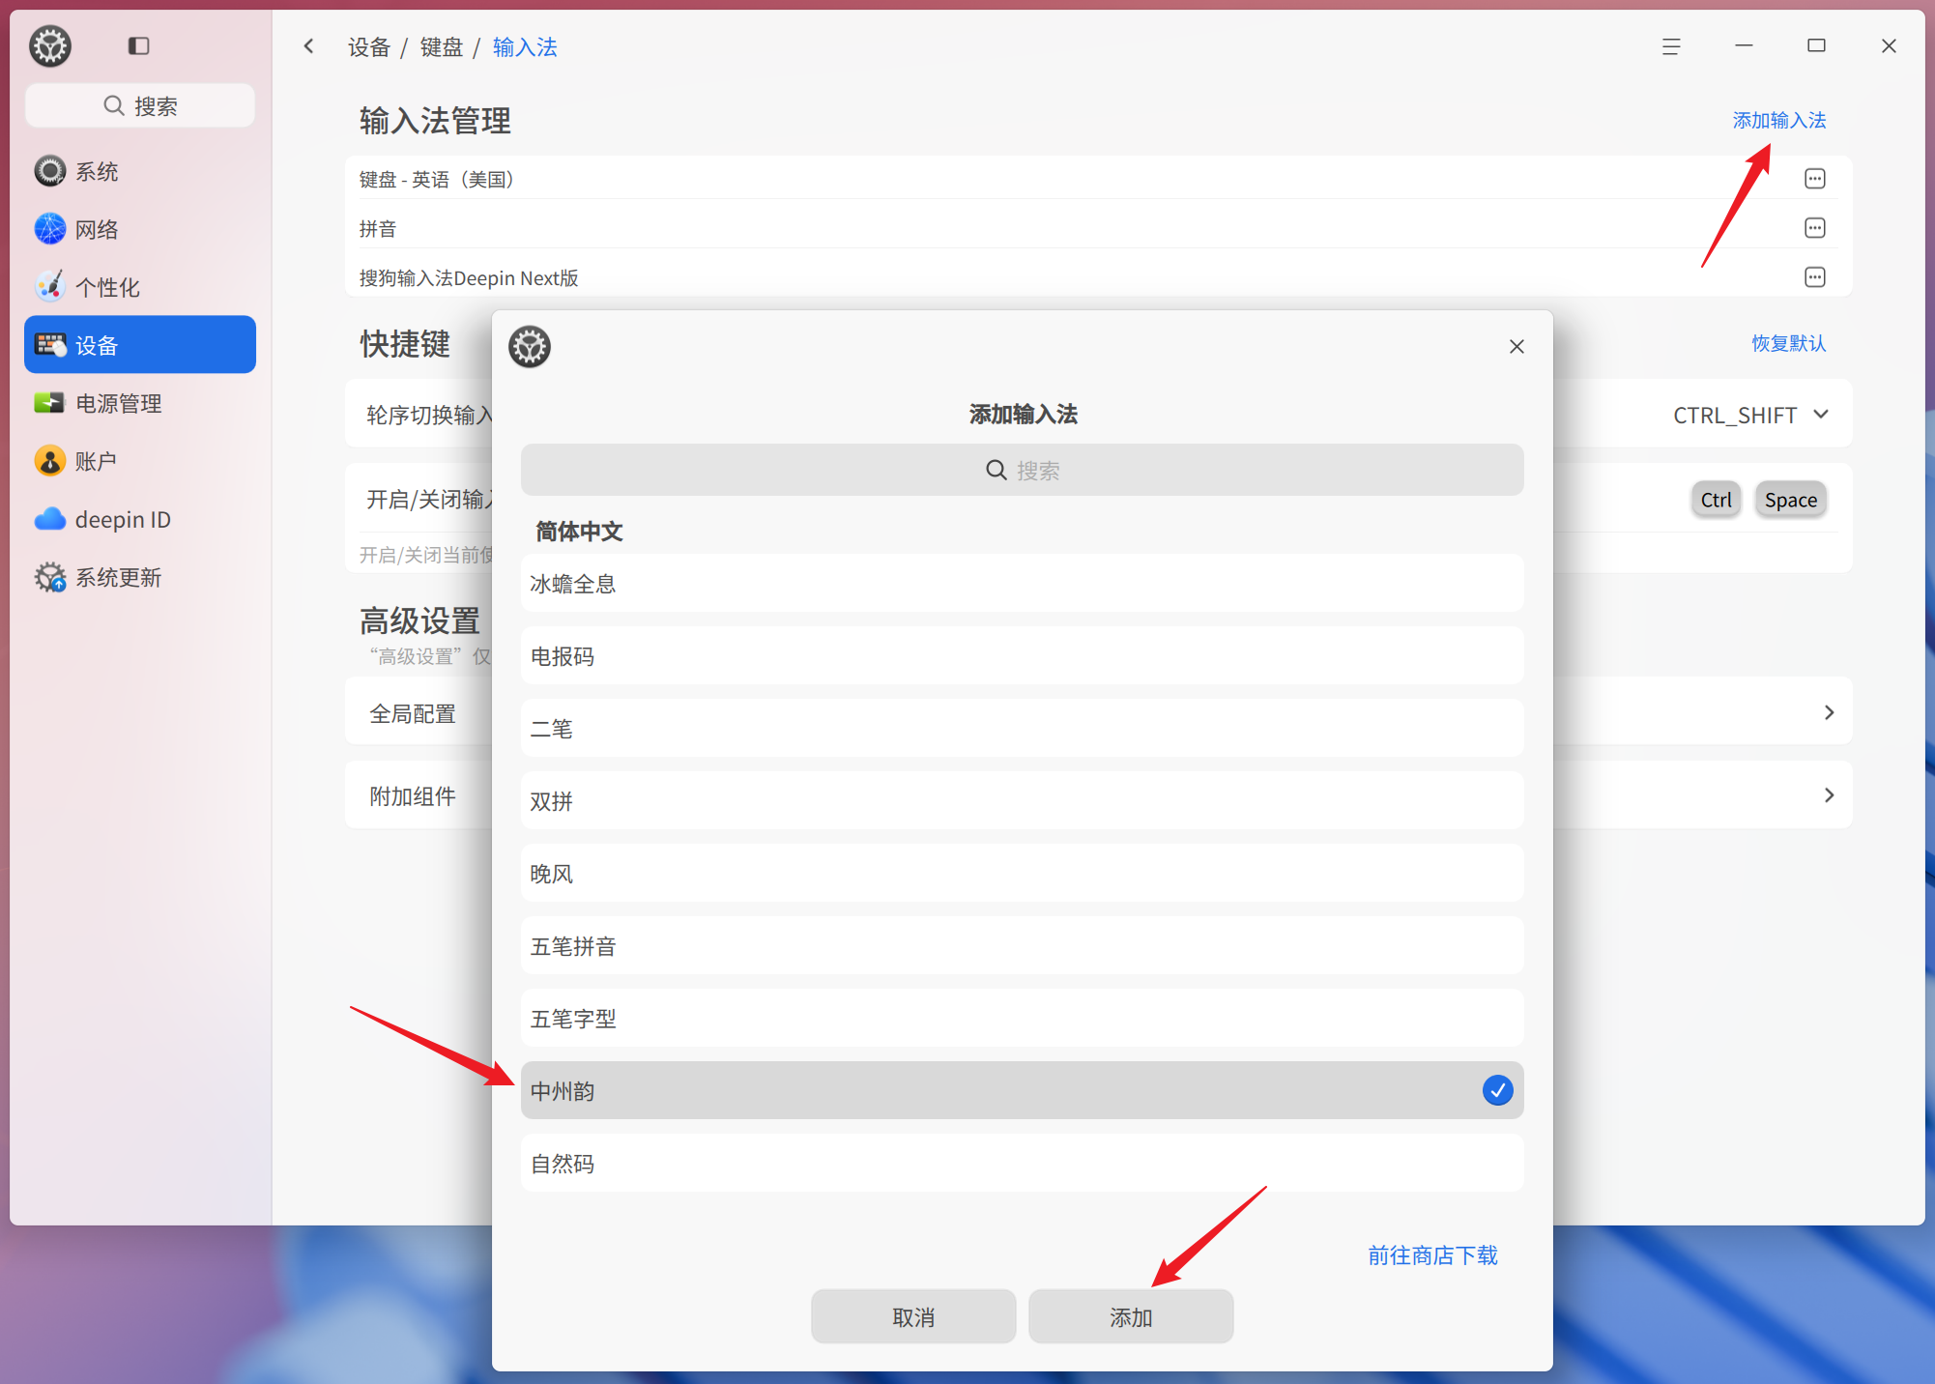Go back with the left arrow

click(309, 46)
